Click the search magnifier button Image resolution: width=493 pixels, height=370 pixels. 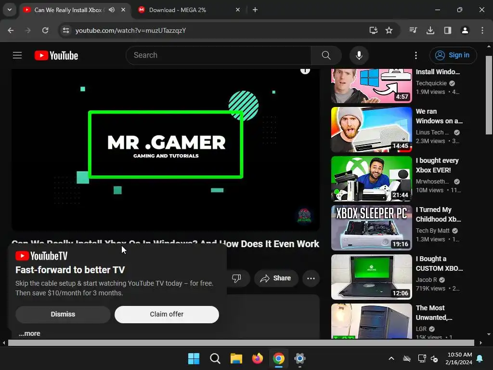326,55
